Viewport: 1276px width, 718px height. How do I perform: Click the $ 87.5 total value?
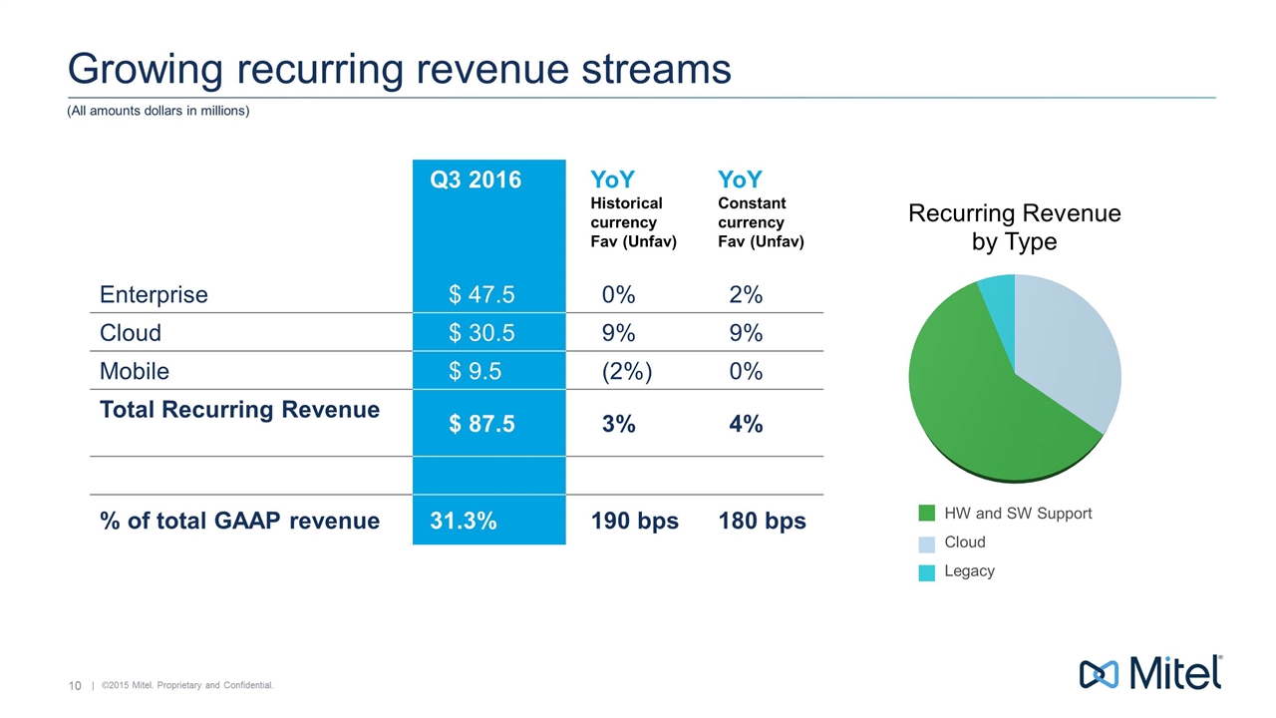click(x=481, y=424)
